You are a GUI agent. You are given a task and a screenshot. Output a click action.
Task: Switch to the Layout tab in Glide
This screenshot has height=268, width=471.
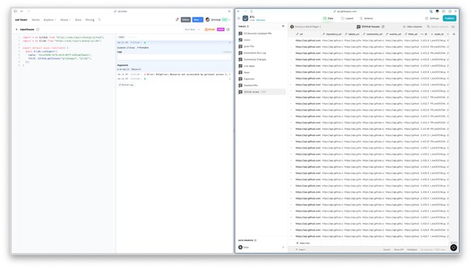pos(347,18)
